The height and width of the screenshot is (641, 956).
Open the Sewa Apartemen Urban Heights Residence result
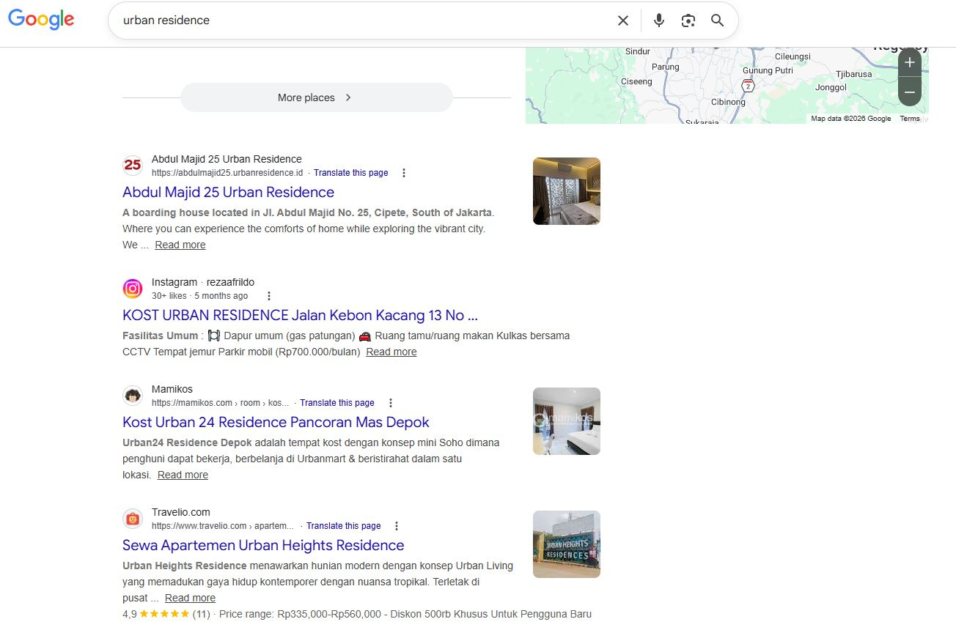point(263,545)
